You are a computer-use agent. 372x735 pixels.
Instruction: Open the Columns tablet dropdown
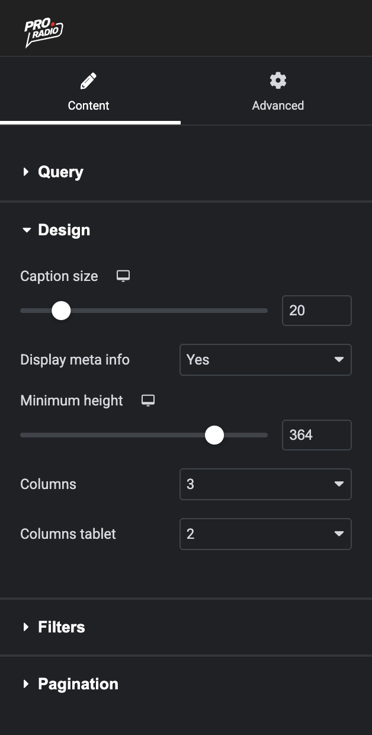pyautogui.click(x=265, y=534)
